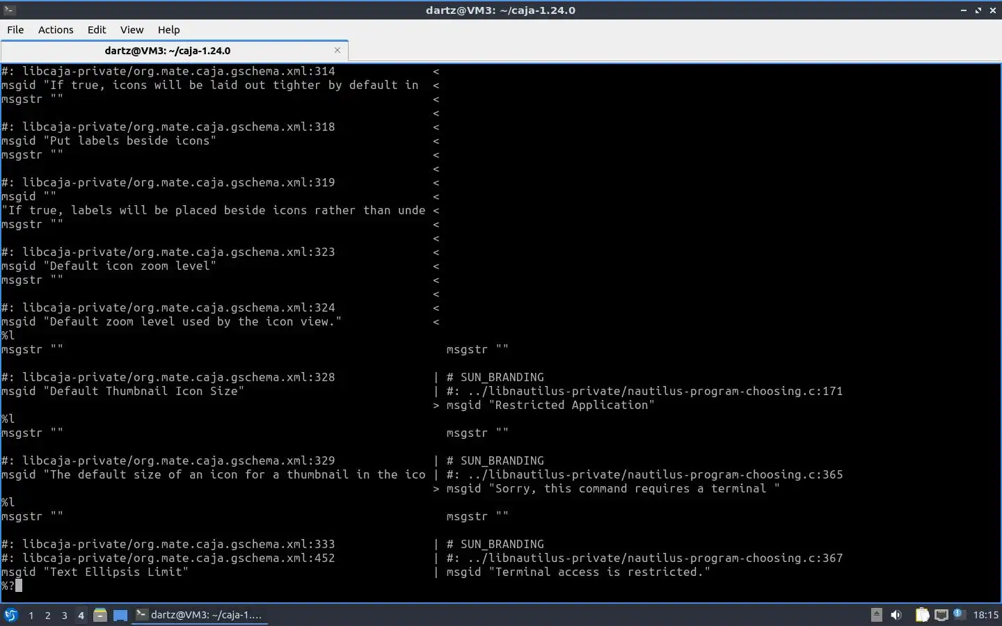This screenshot has height=626, width=1002.
Task: Activate the terminal taskbar window button
Action: point(200,615)
